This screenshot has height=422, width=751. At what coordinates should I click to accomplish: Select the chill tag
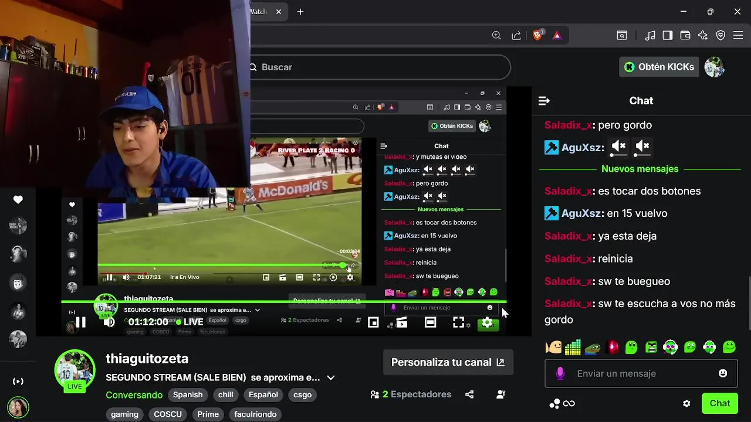[226, 395]
